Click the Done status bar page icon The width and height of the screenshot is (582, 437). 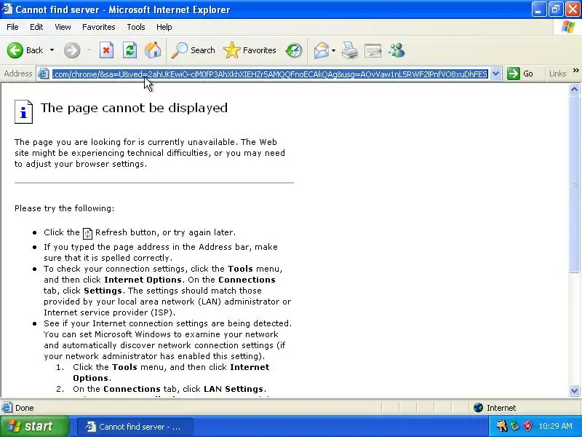coord(7,408)
